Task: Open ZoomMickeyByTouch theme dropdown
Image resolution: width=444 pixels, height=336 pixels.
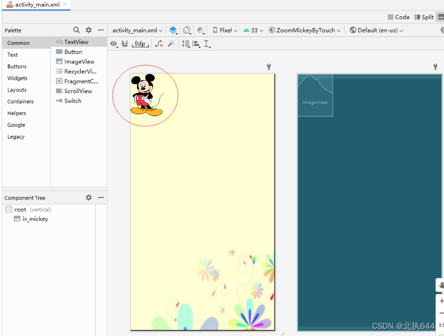Action: click(305, 30)
